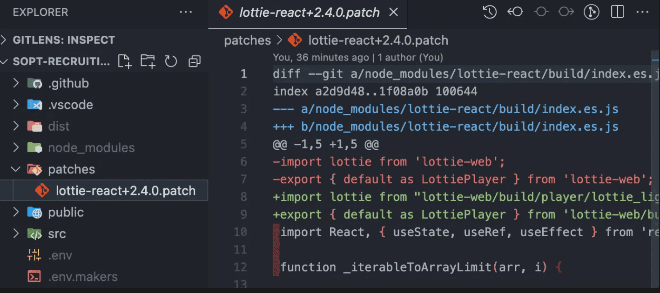Select the lottie-react+2.4.0.patch editor tab
The width and height of the screenshot is (660, 293).
(309, 13)
